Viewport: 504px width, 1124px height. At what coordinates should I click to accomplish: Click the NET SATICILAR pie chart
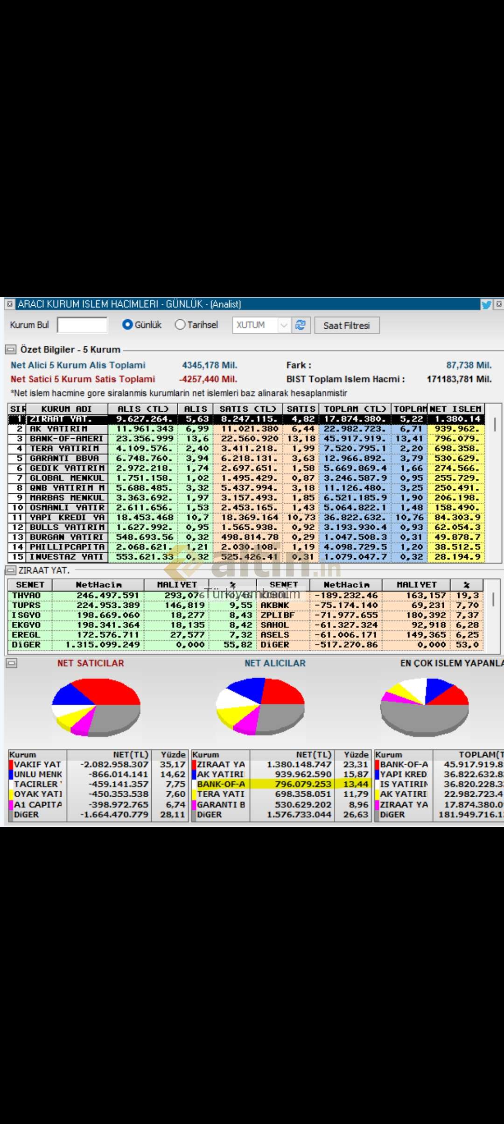coord(96,707)
